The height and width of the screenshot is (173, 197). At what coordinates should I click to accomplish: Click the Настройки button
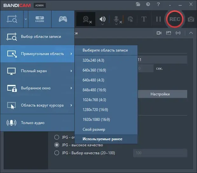tap(160, 94)
